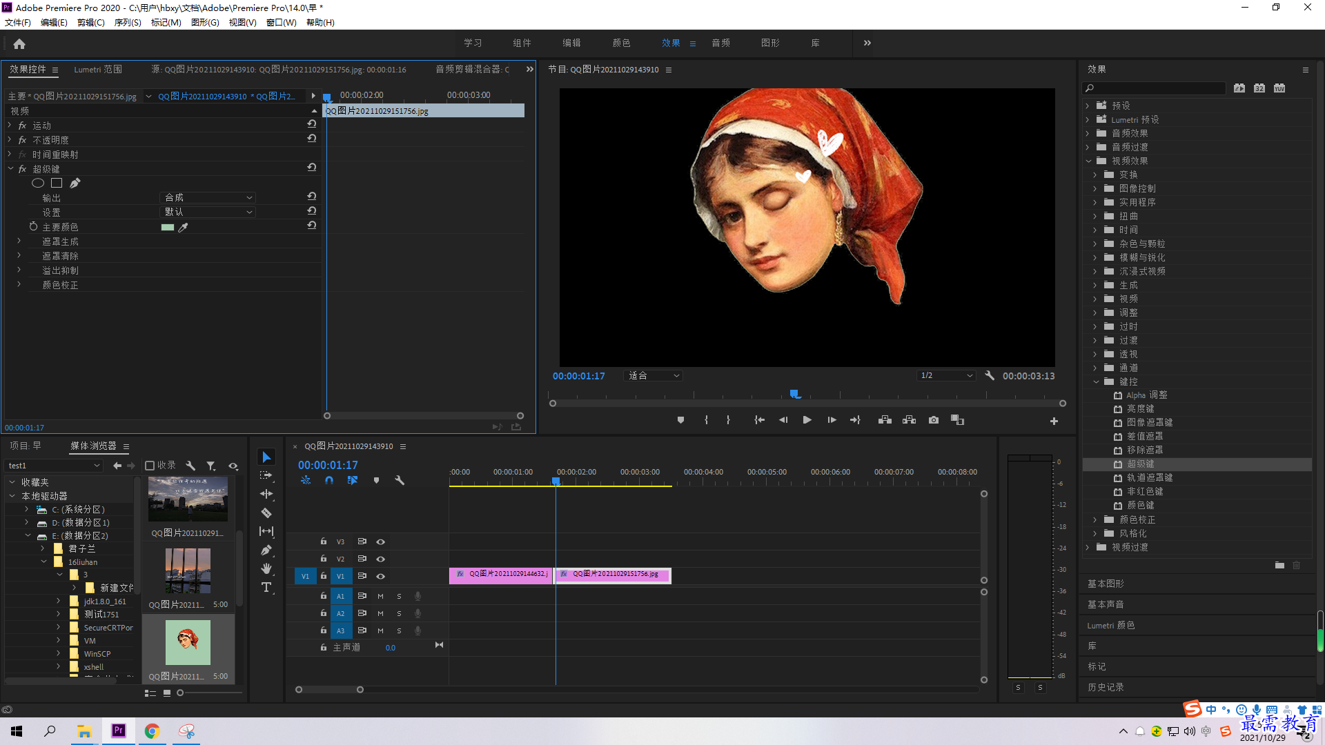Open the 输出 dropdown showing 合成
Image resolution: width=1325 pixels, height=745 pixels.
tap(208, 198)
